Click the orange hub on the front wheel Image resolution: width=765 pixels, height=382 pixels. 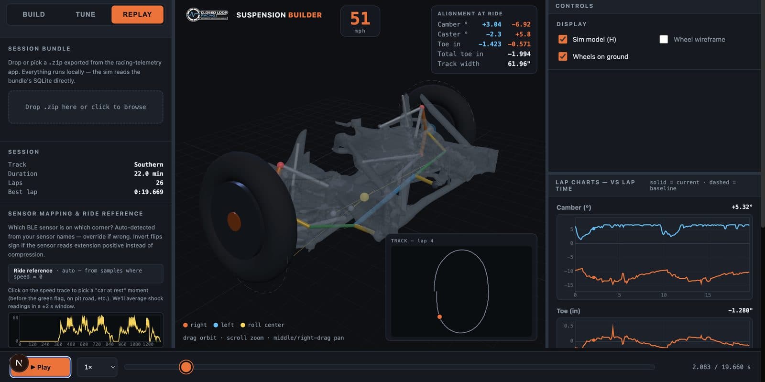[234, 222]
